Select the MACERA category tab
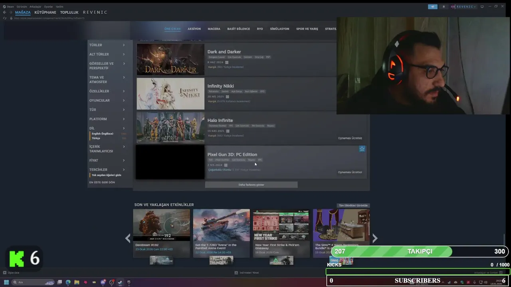511x287 pixels. pos(214,29)
